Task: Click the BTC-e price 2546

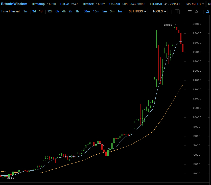Action: click(75, 4)
